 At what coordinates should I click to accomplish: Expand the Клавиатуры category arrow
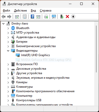[x=8, y=87]
